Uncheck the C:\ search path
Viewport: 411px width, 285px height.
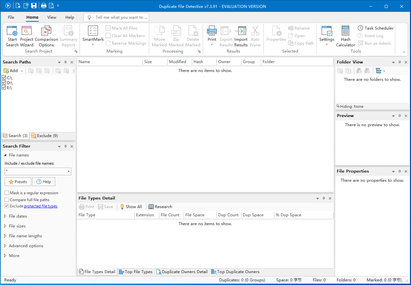coord(4,78)
